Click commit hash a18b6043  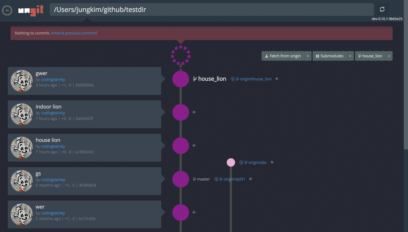(x=85, y=152)
